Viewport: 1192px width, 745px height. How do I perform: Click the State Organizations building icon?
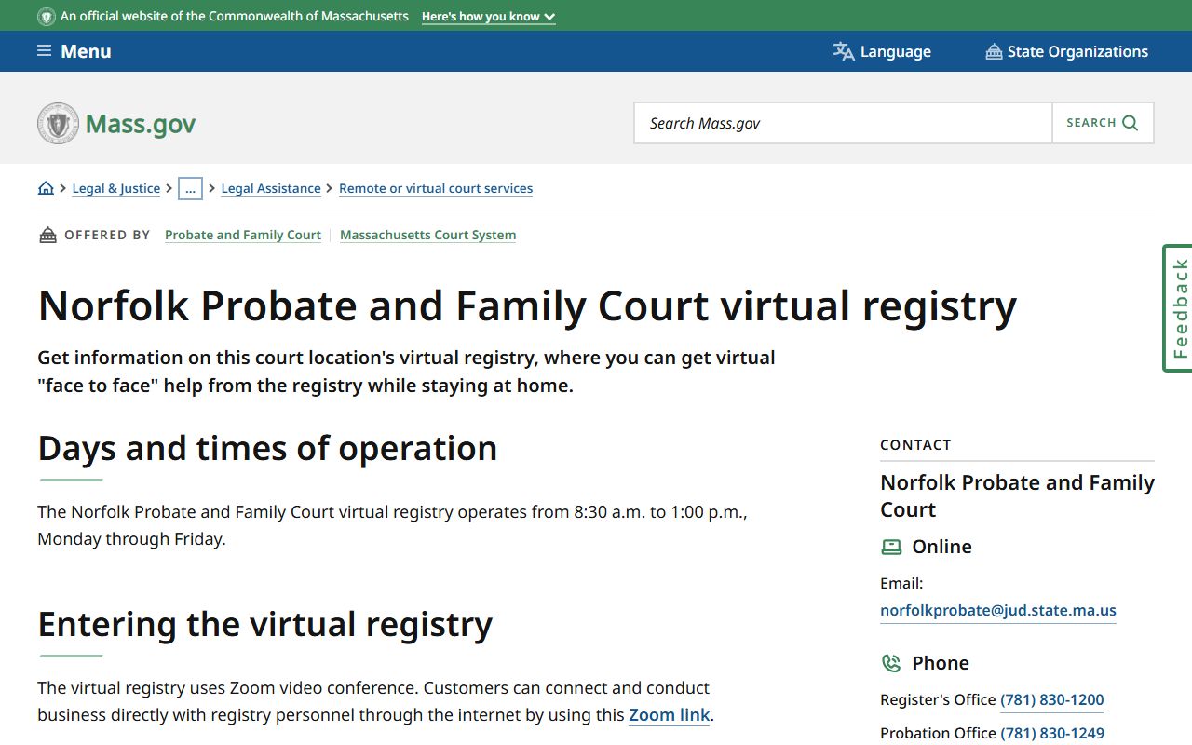(x=994, y=51)
